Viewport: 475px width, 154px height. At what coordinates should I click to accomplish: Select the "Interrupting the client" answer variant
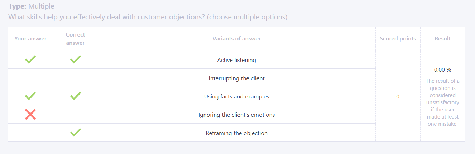pyautogui.click(x=236, y=78)
